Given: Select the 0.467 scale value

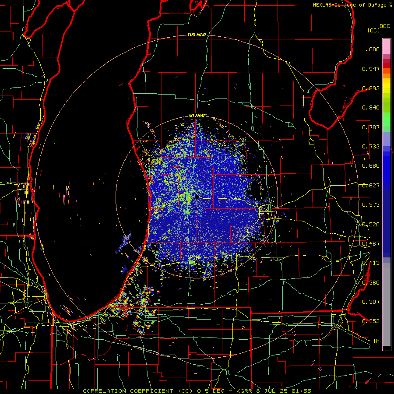Looking at the screenshot, I should click(x=371, y=244).
